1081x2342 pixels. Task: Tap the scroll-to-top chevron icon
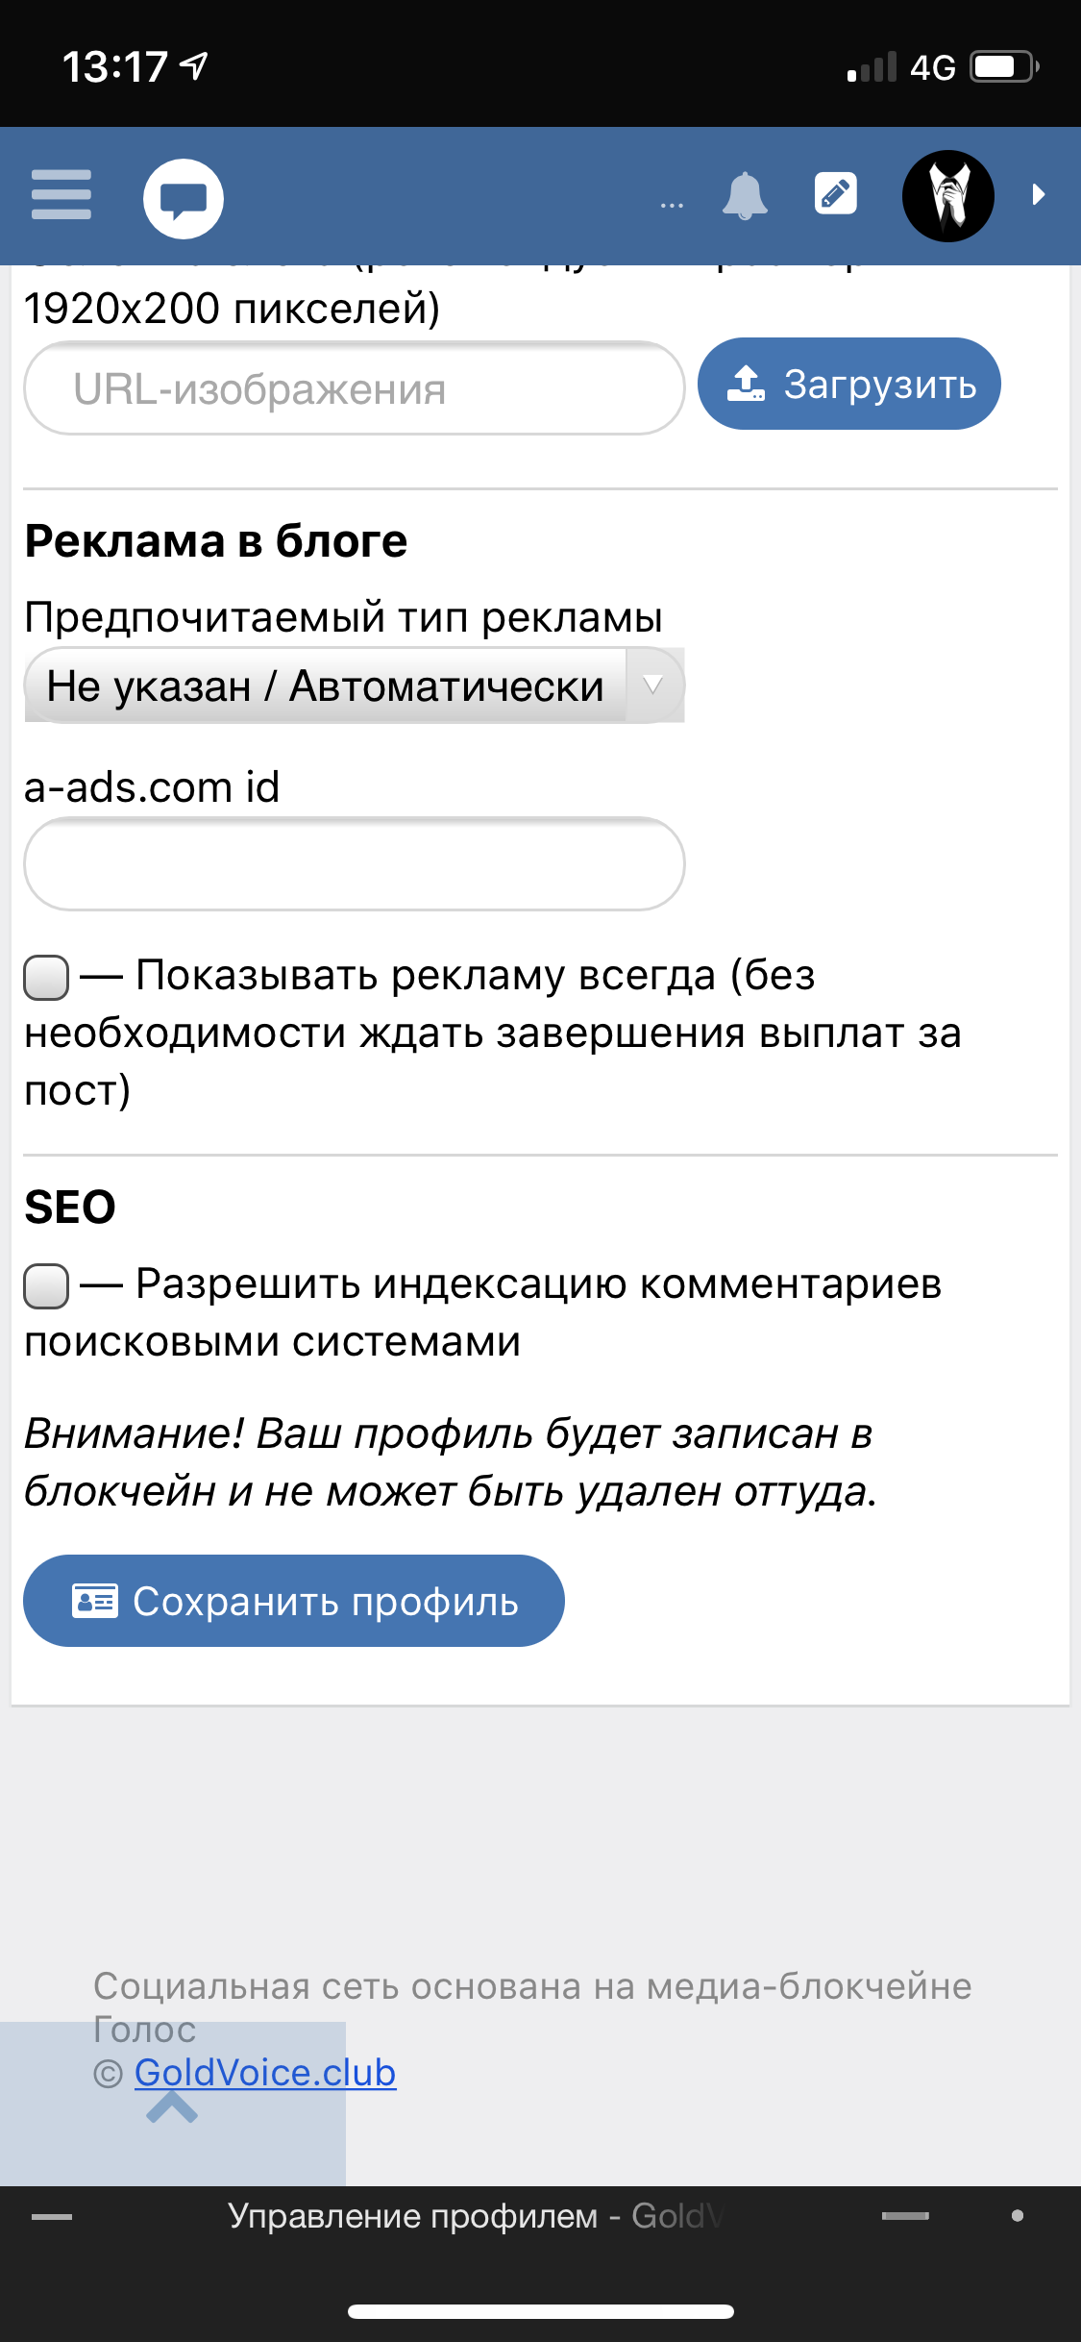[x=172, y=2107]
